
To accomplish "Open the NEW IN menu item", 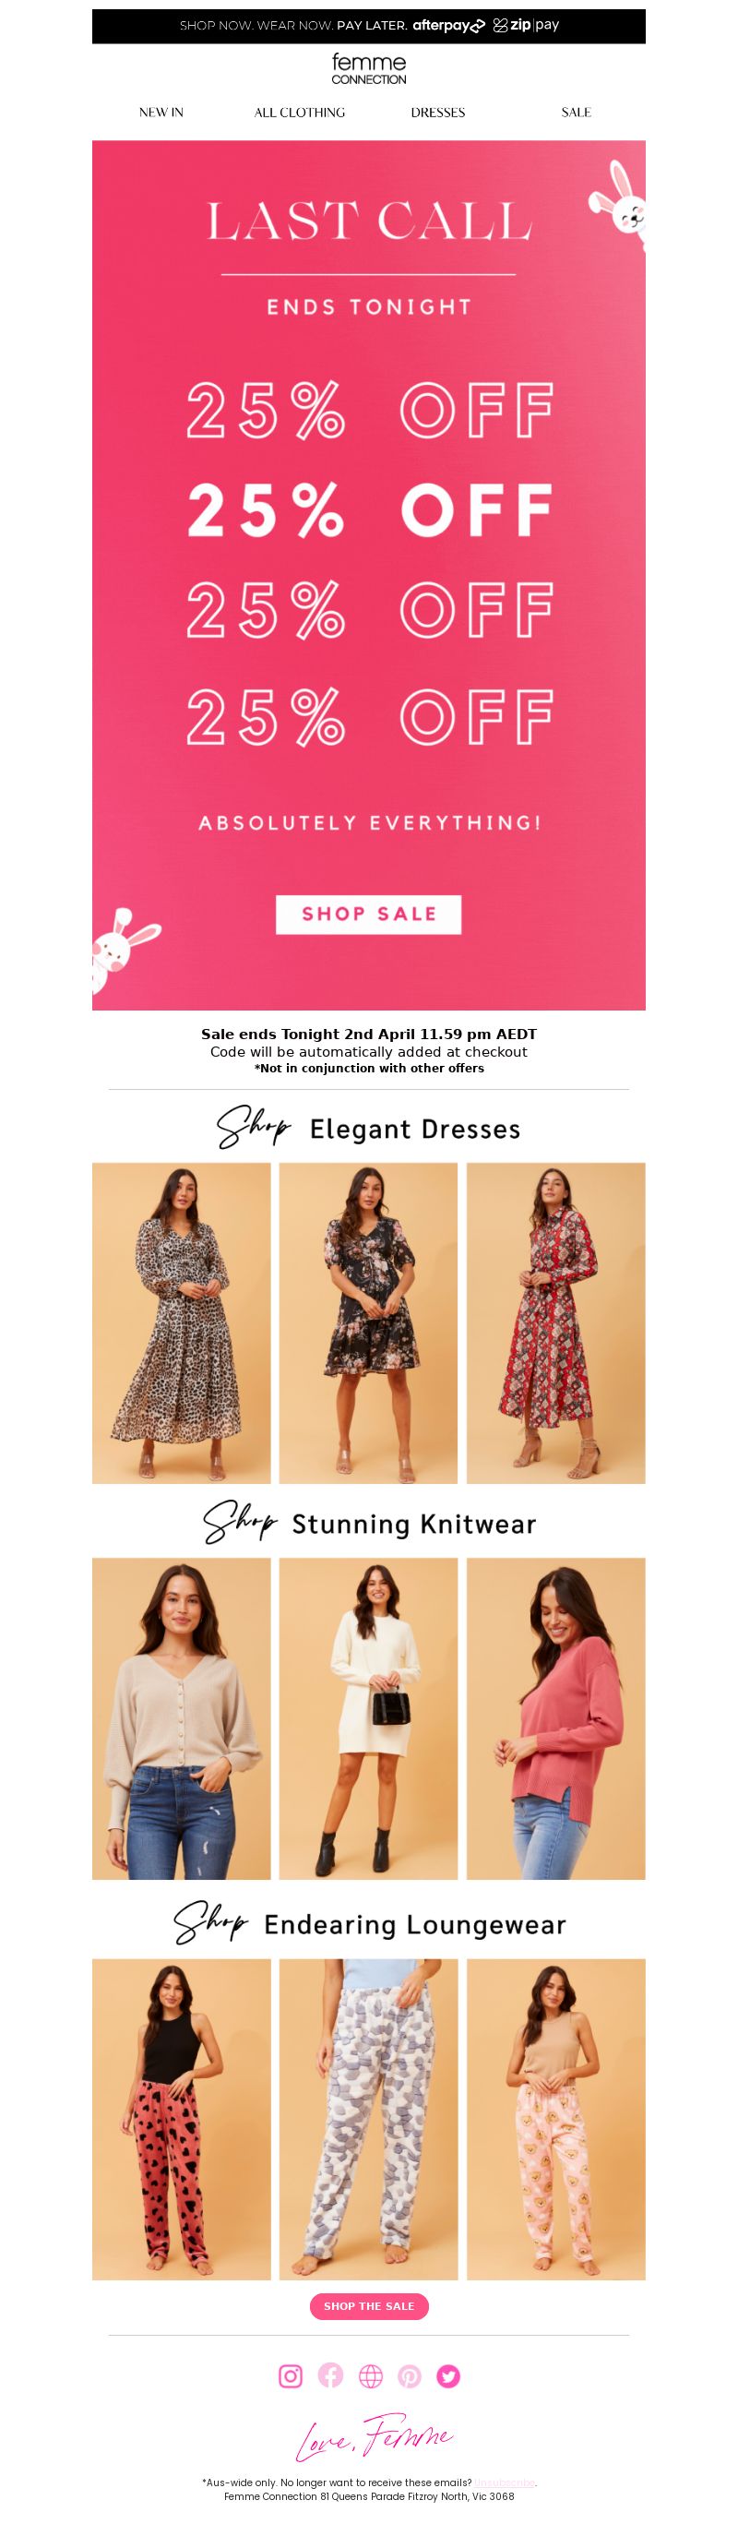I will pyautogui.click(x=161, y=113).
